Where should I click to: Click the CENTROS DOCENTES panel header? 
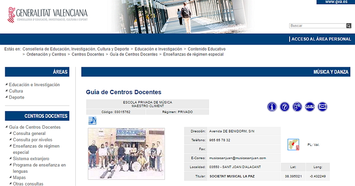[37, 116]
